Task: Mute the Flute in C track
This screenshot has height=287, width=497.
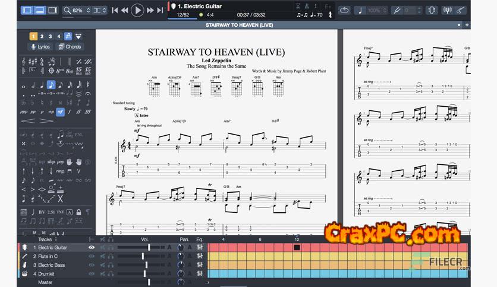Action: click(x=102, y=256)
